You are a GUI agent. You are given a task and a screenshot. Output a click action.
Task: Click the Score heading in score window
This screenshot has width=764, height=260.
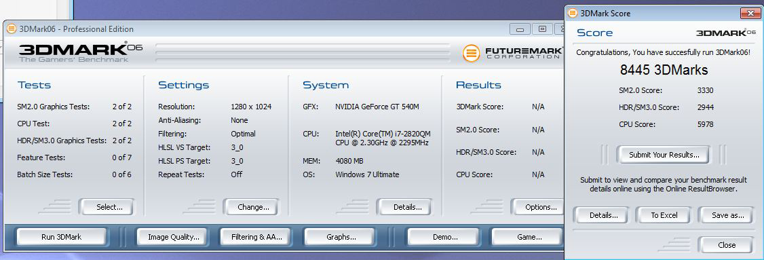(594, 33)
